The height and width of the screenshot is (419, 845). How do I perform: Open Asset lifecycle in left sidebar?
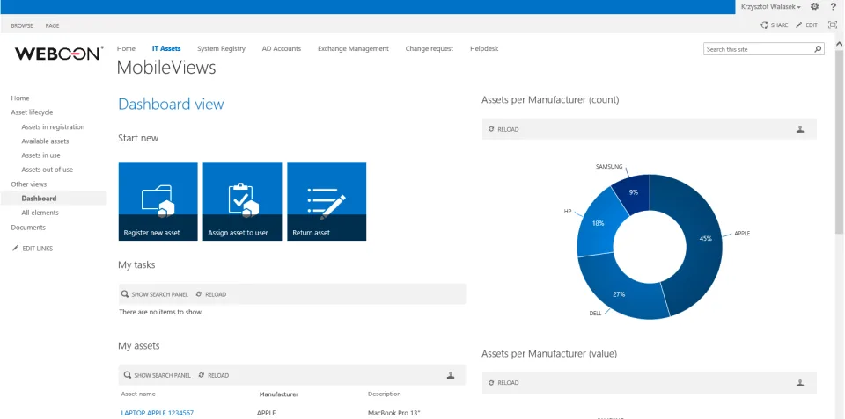click(x=32, y=112)
